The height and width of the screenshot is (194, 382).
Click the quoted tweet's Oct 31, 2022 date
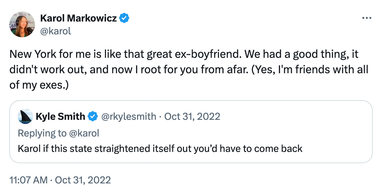(x=192, y=116)
